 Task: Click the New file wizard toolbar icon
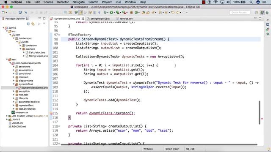[x=3, y=12]
